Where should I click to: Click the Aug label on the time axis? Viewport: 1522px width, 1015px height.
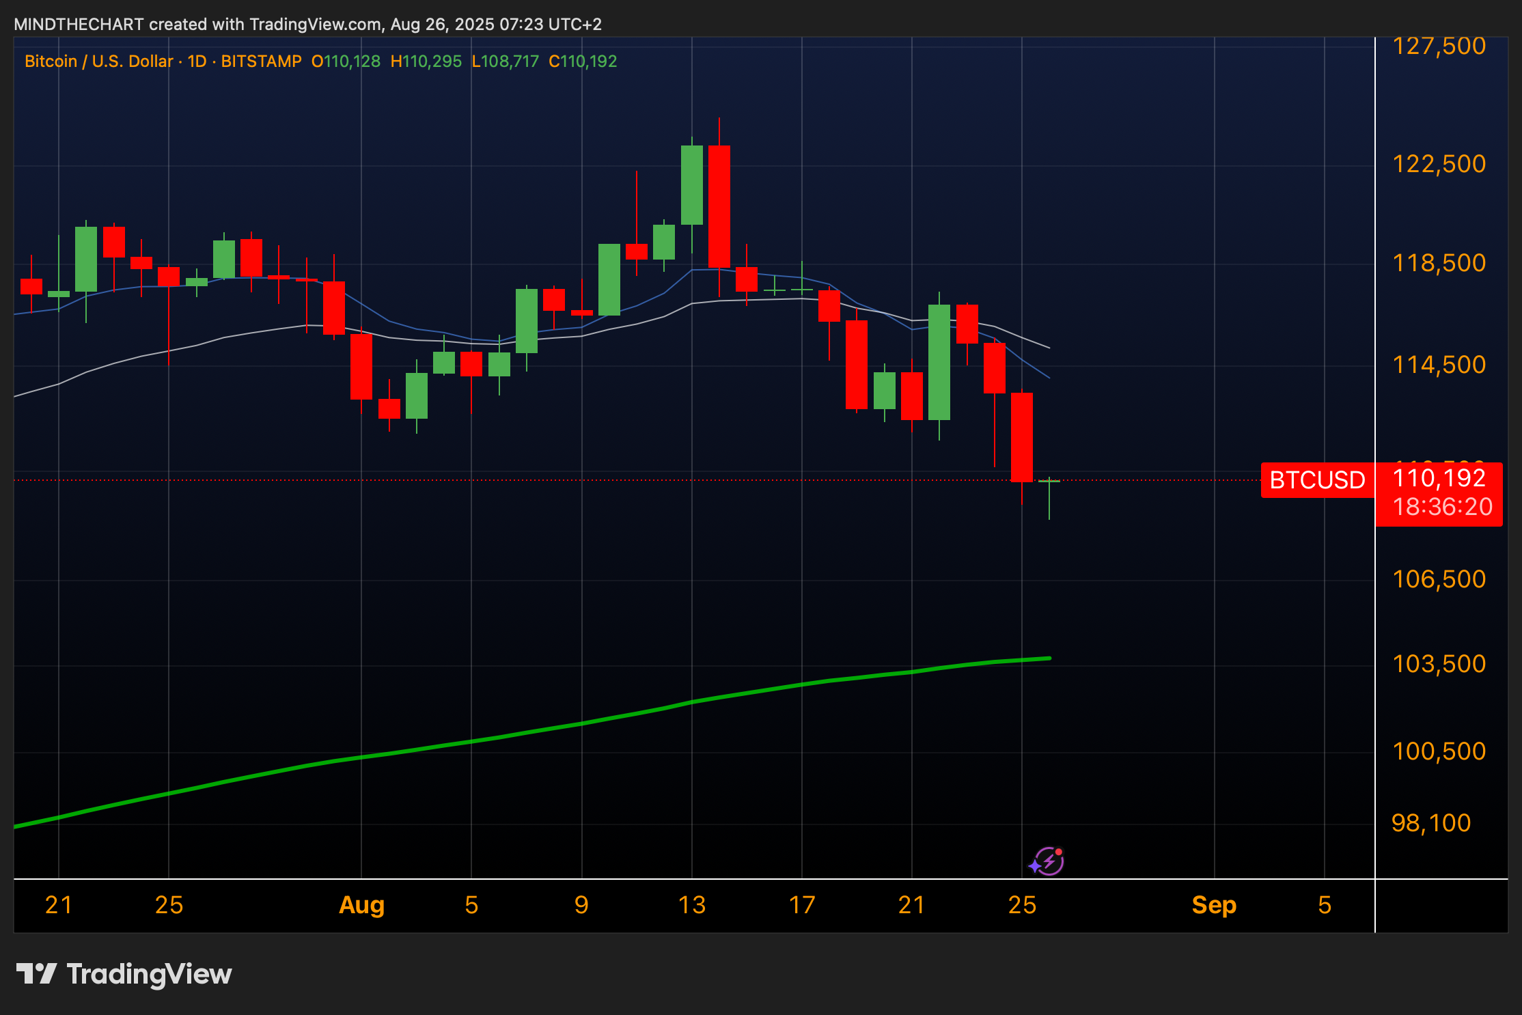361,905
